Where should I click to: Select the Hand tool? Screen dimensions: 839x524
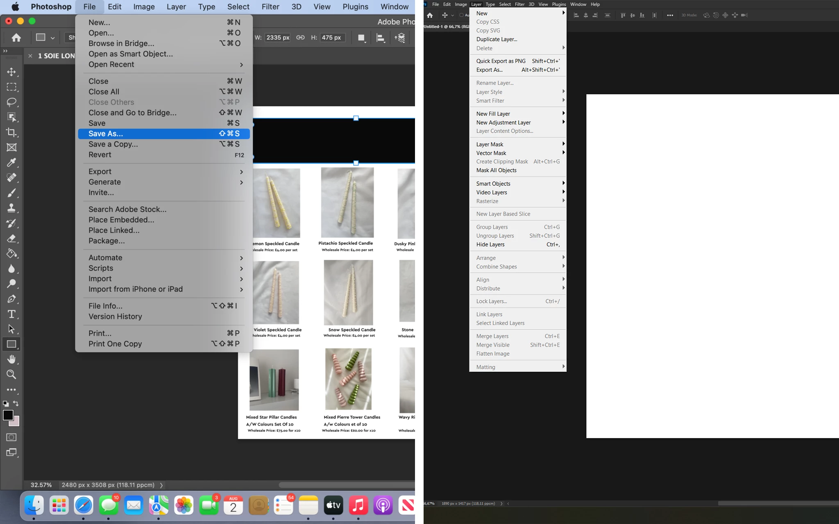[11, 359]
